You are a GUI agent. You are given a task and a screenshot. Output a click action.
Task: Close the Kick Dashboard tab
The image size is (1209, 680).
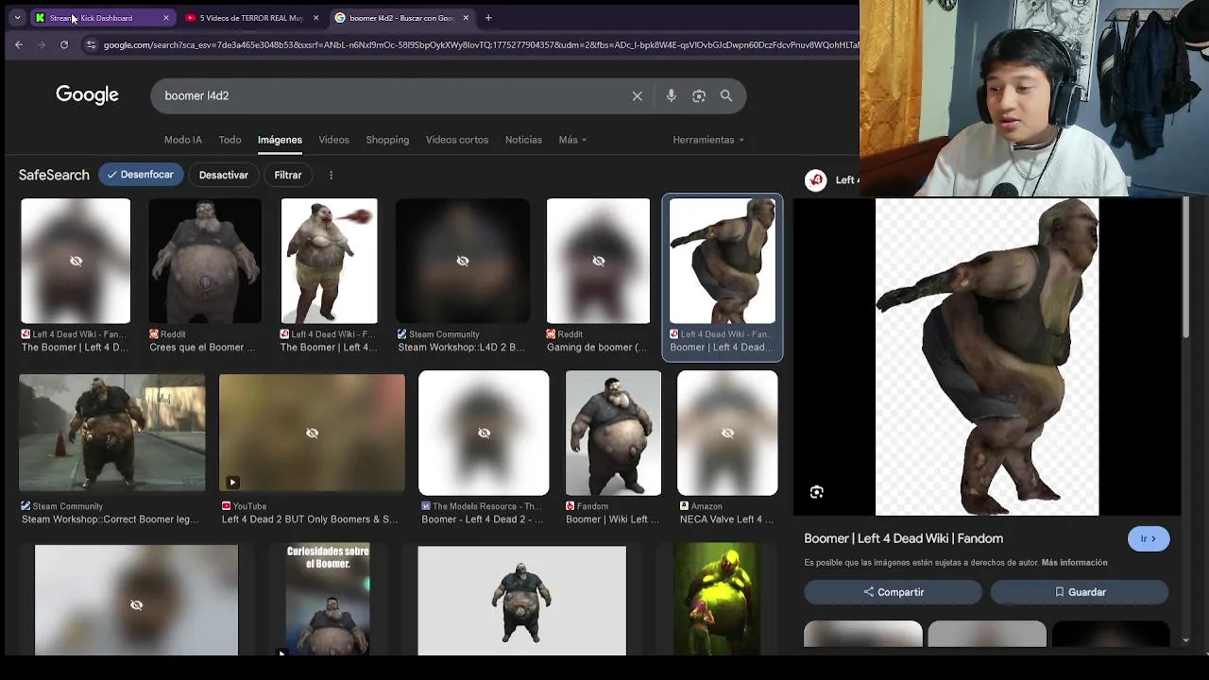[x=166, y=18]
